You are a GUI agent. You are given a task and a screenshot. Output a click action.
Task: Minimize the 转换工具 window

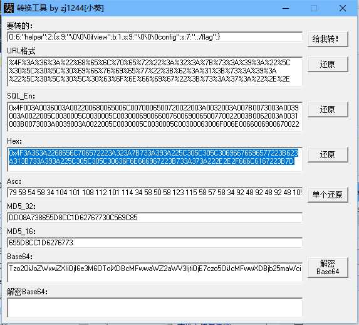(x=286, y=8)
